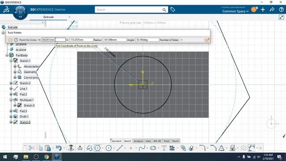Click the paperclip attach icon
Screen dimensions: 286x161
tap(183, 148)
